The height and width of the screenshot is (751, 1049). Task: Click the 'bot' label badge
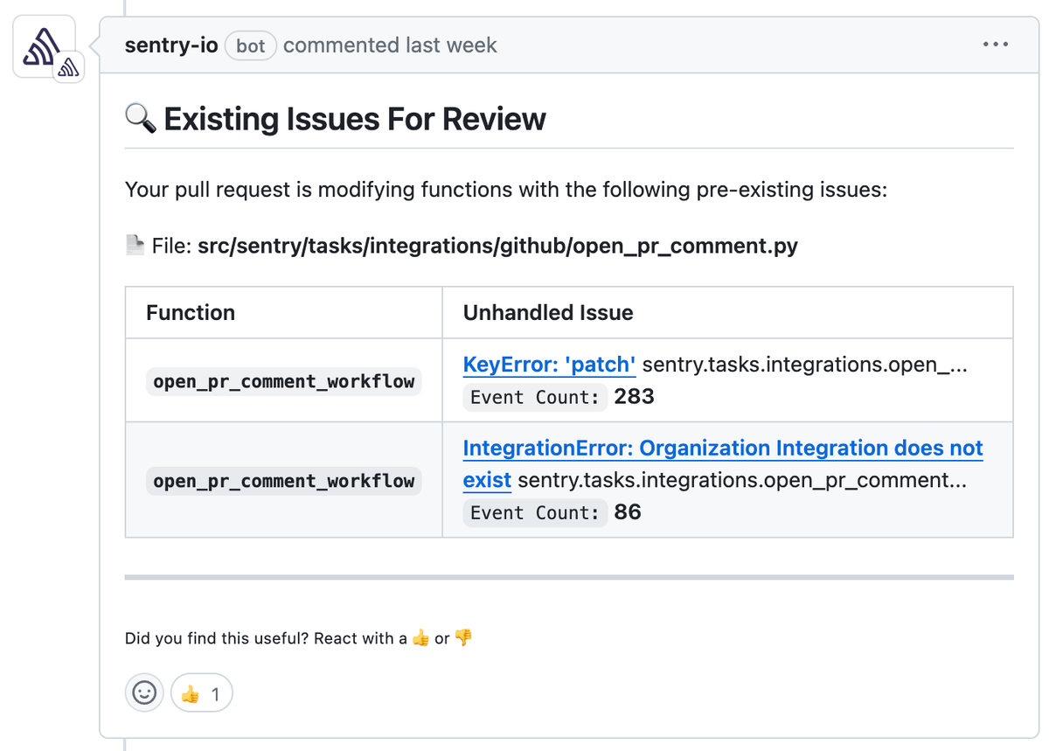(251, 45)
